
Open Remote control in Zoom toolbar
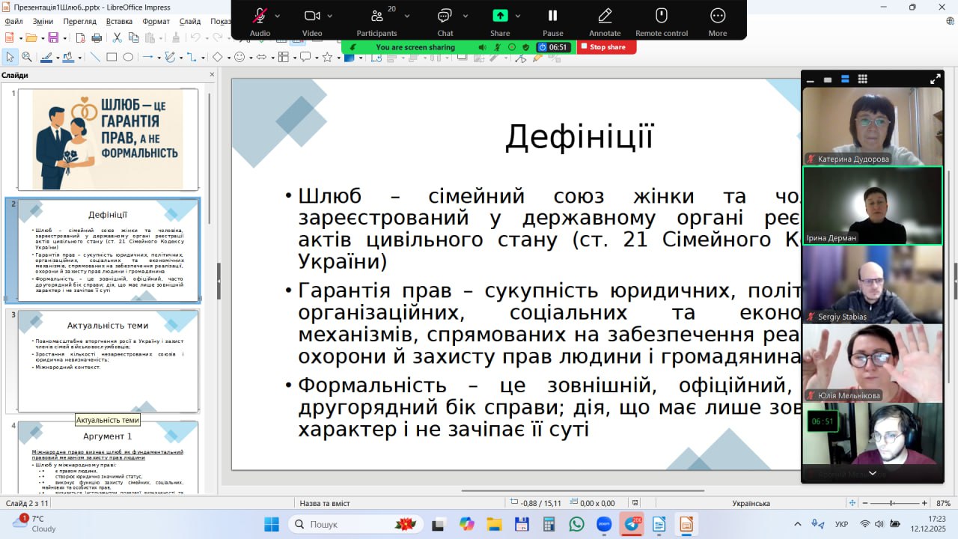click(x=661, y=16)
